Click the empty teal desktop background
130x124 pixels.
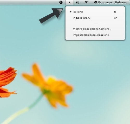pyautogui.click(x=100, y=69)
